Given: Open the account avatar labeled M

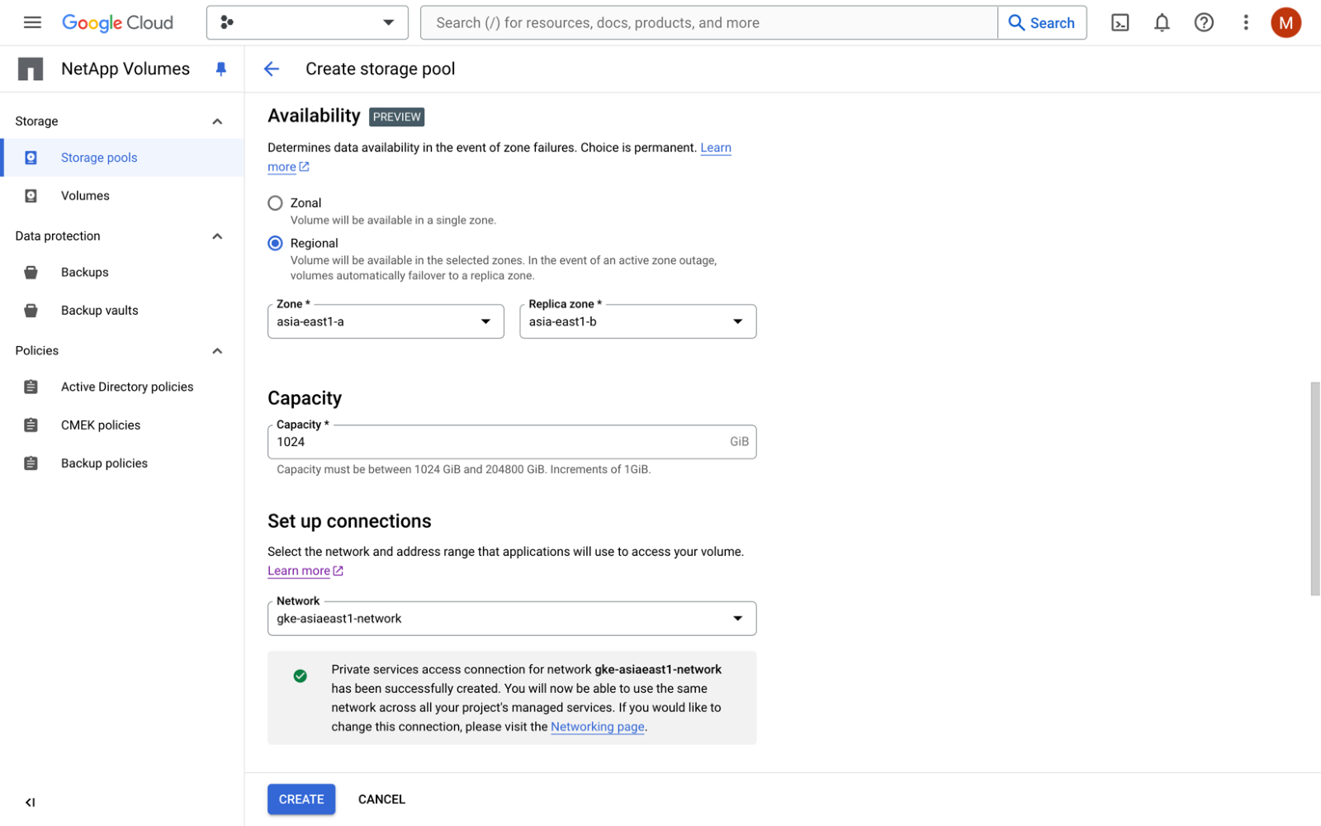Looking at the screenshot, I should tap(1285, 22).
